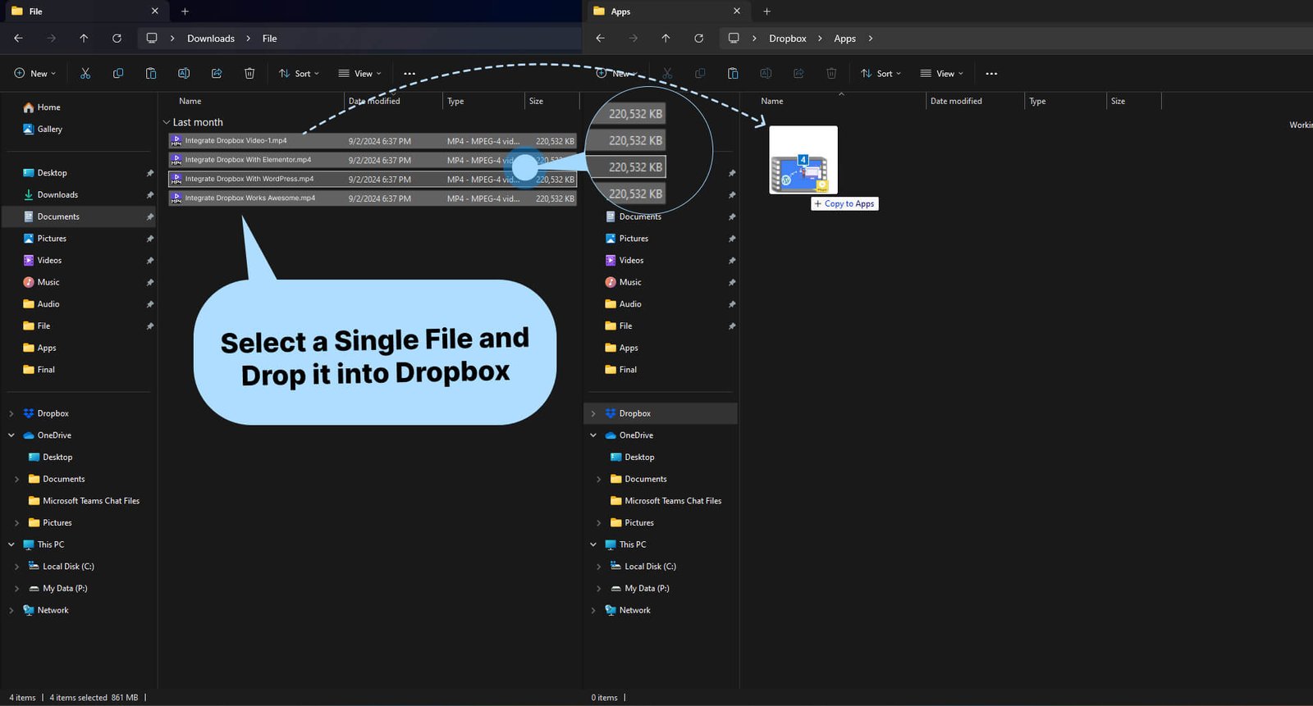Open View dropdown in Apps window
This screenshot has height=706, width=1313.
(x=941, y=74)
